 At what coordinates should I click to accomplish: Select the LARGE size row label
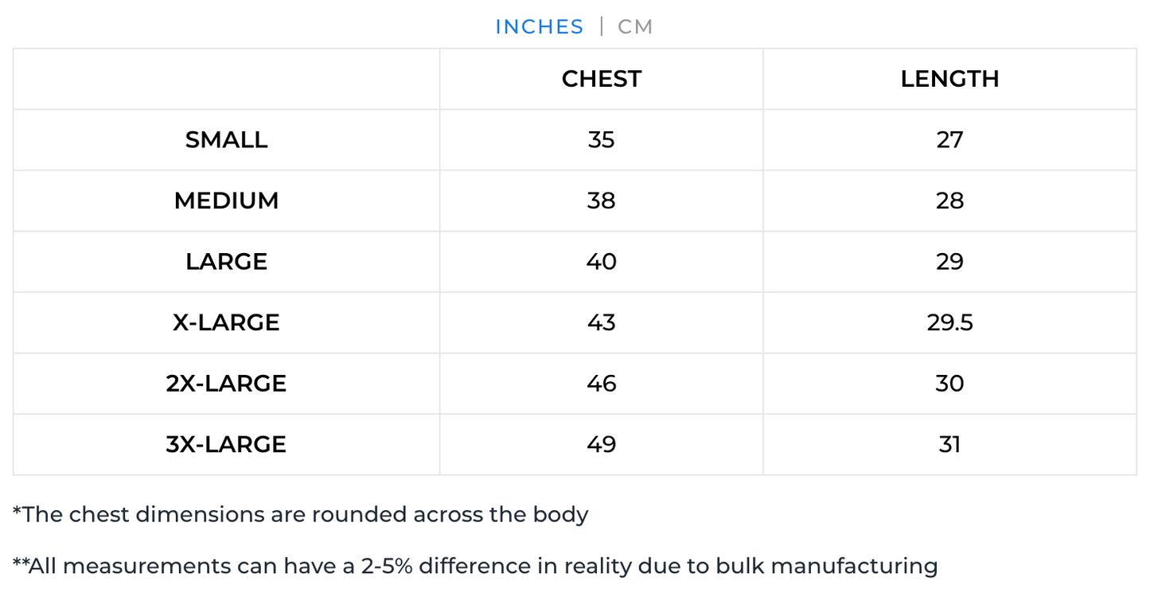coord(226,262)
